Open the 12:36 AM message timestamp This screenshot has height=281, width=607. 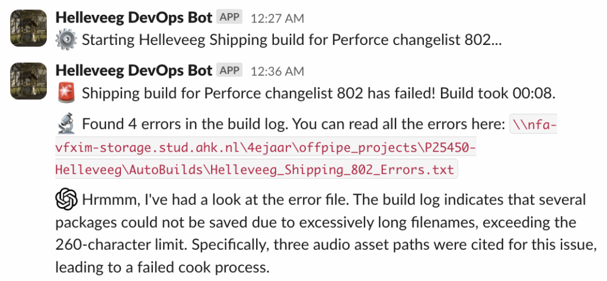point(277,72)
